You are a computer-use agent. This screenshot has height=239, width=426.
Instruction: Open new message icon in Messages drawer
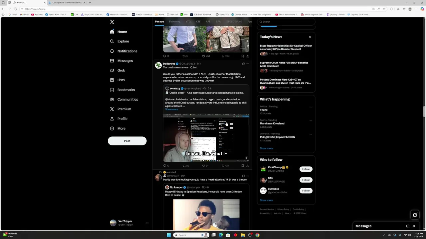tap(408, 226)
